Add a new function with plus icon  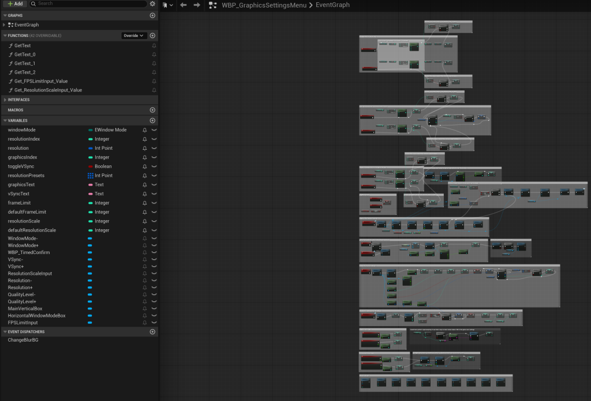[152, 35]
